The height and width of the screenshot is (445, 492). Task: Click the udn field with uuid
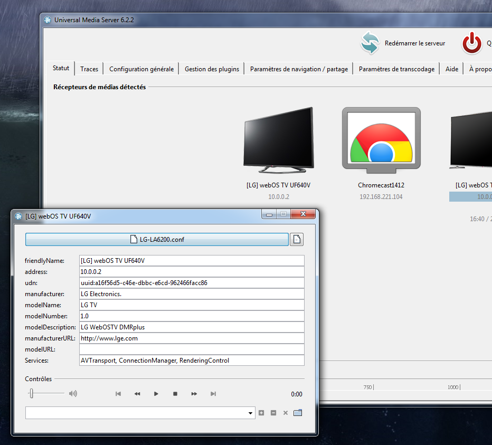pos(192,283)
